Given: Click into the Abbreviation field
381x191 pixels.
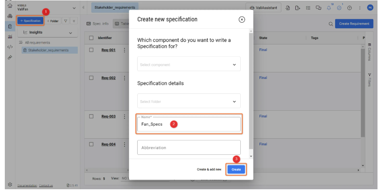Looking at the screenshot, I should point(189,147).
